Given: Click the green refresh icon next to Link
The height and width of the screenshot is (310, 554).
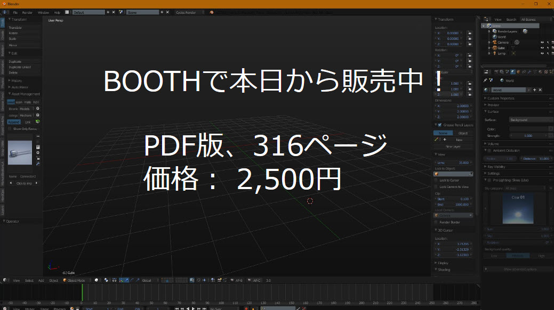Looking at the screenshot, I should click(37, 122).
